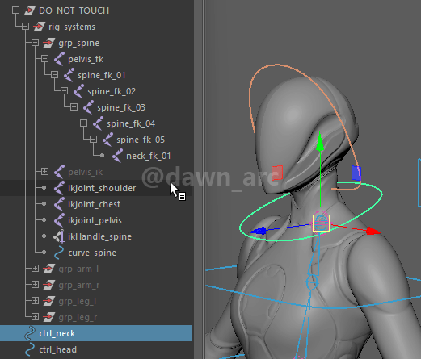
Task: Collapse spine_fk_02 joint branch
Action: pyautogui.click(x=64, y=91)
